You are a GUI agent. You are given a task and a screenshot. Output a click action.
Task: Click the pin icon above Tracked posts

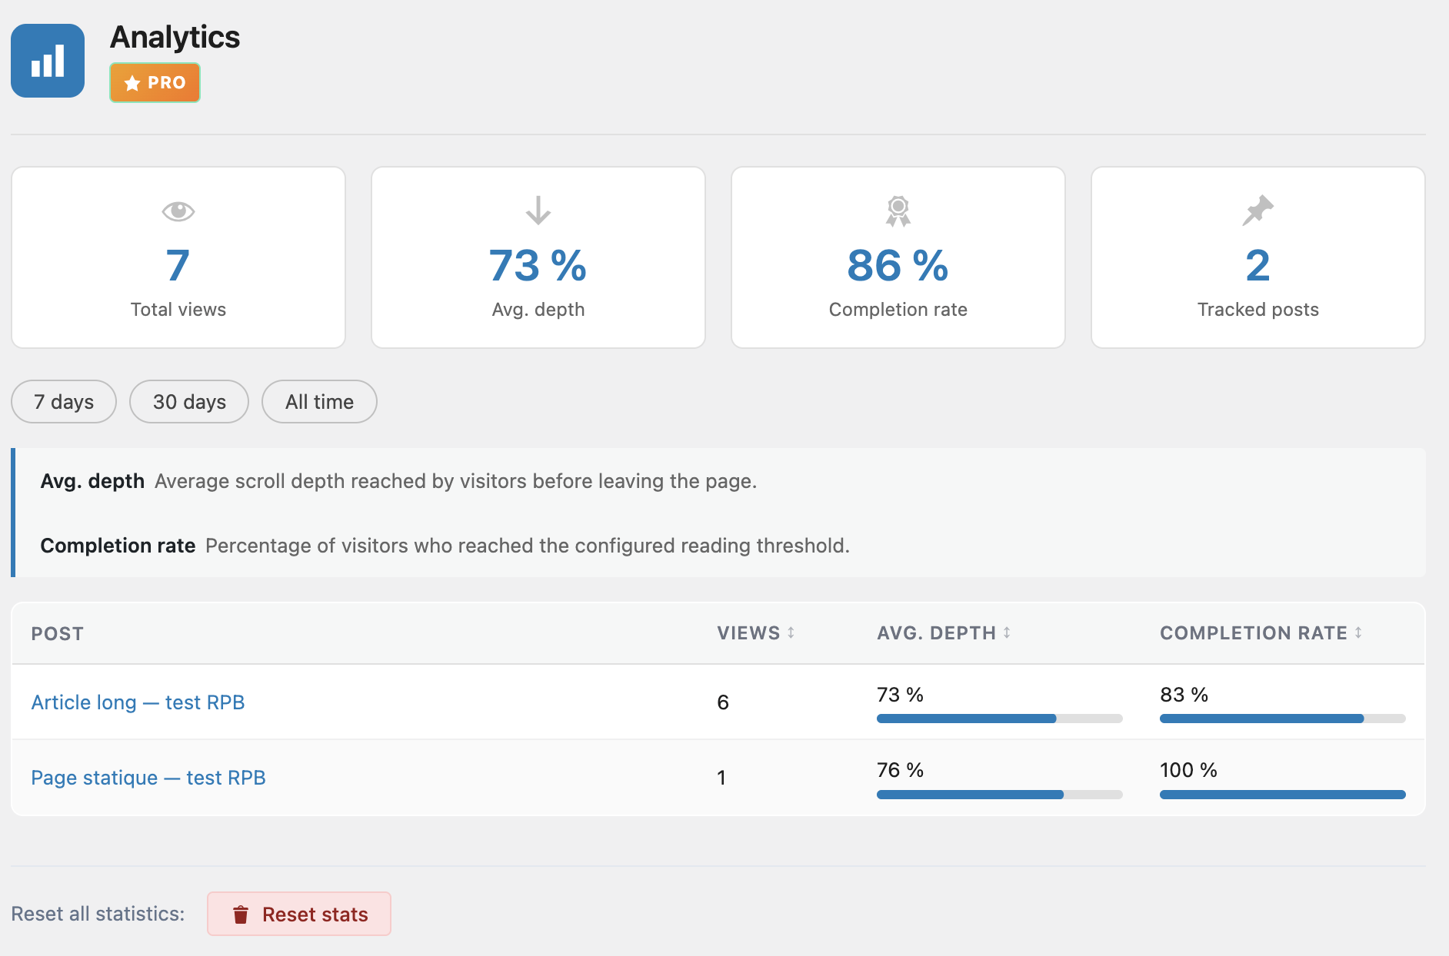tap(1257, 211)
